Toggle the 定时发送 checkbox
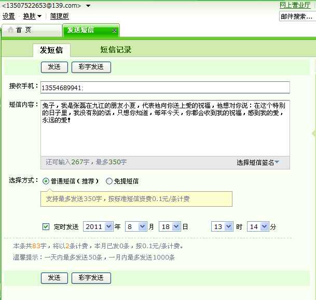316x300 pixels. [46, 227]
